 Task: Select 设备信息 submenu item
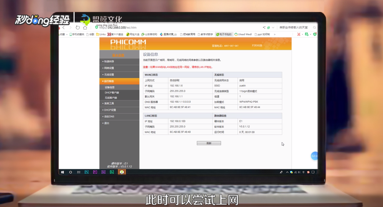pos(110,87)
